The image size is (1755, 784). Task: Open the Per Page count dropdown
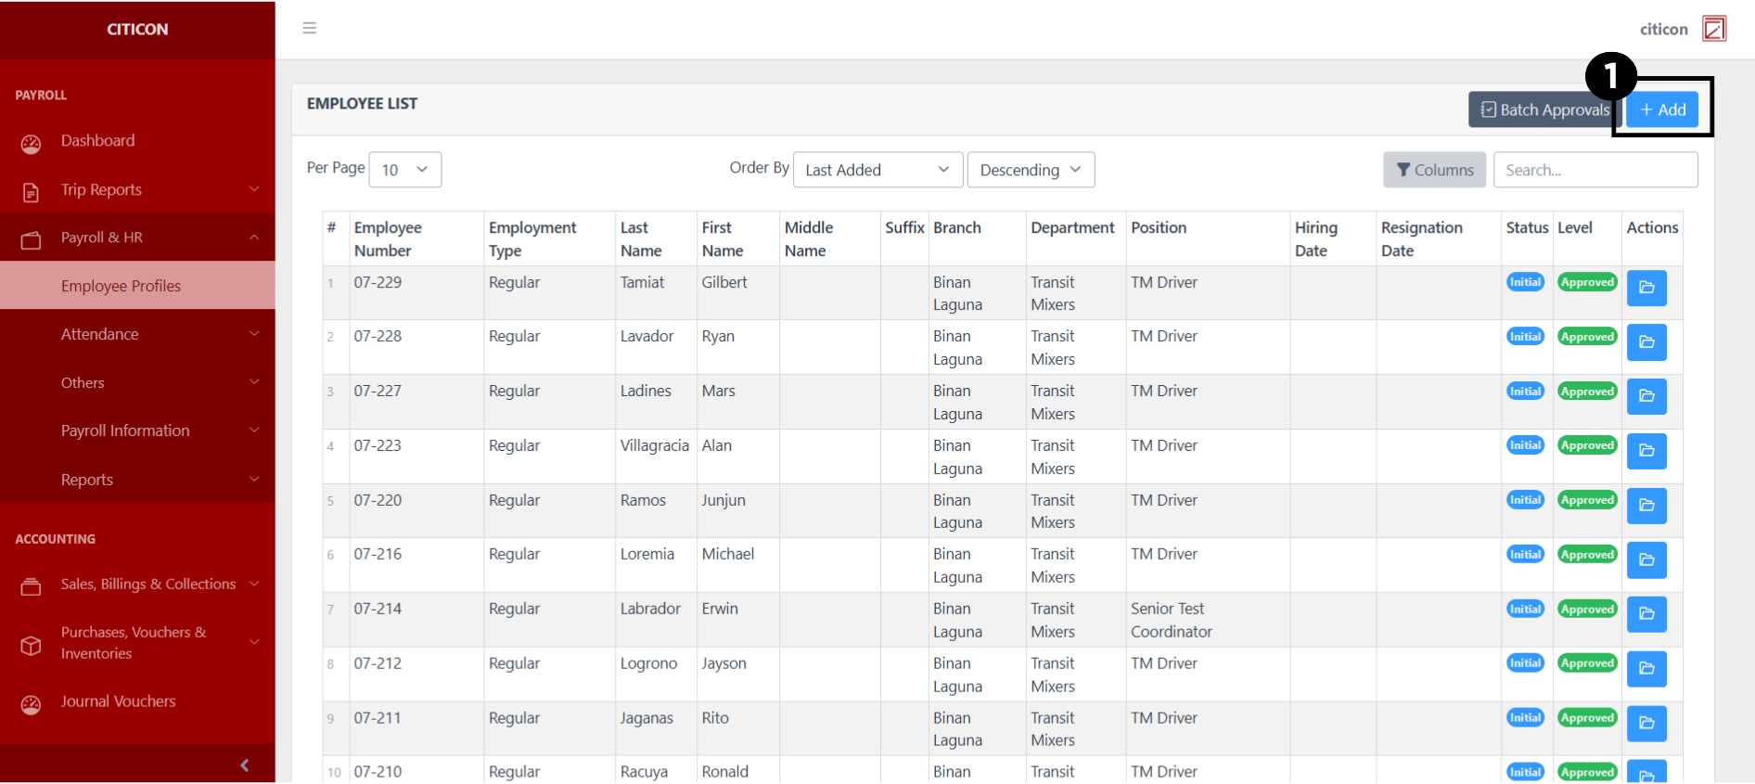pyautogui.click(x=405, y=170)
